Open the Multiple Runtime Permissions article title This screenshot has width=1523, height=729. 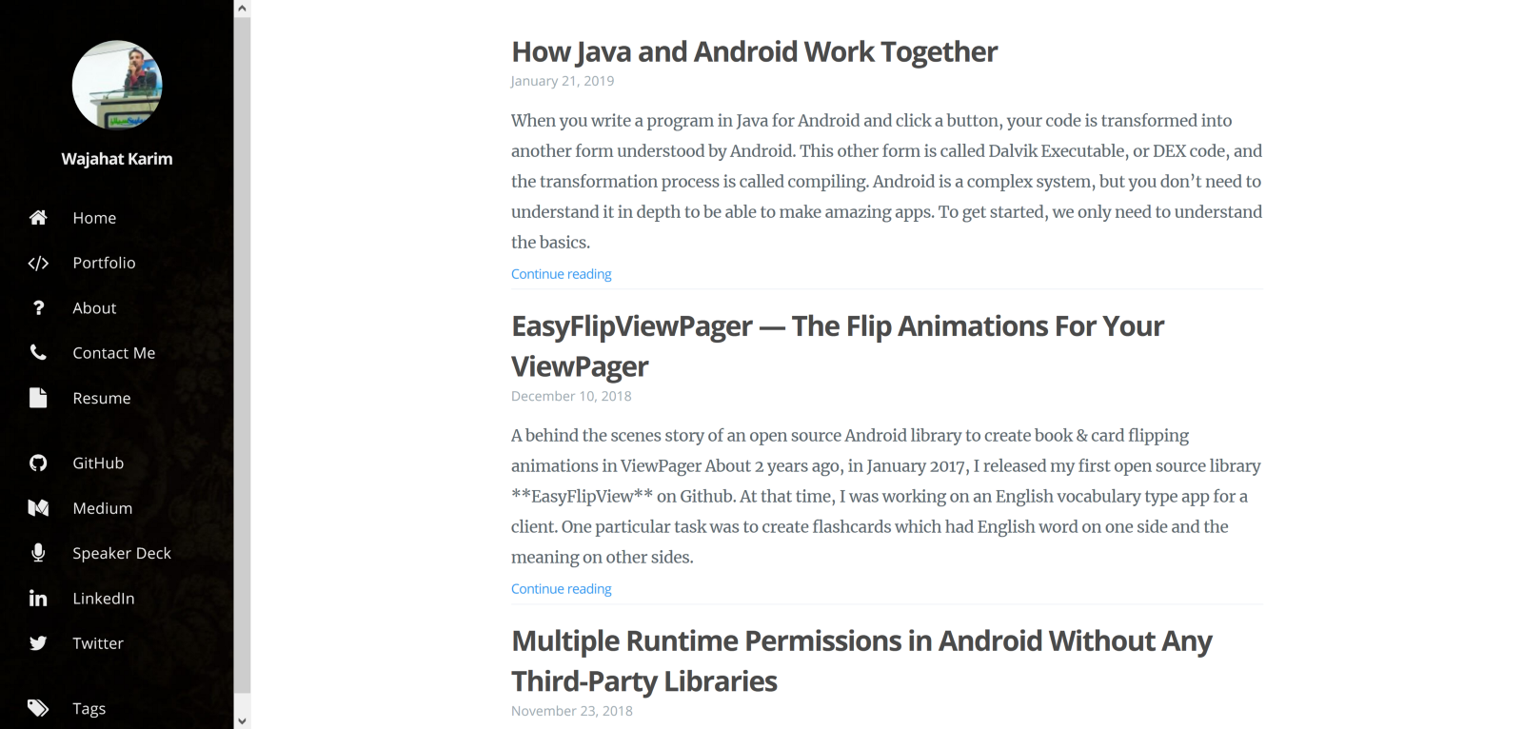861,641
